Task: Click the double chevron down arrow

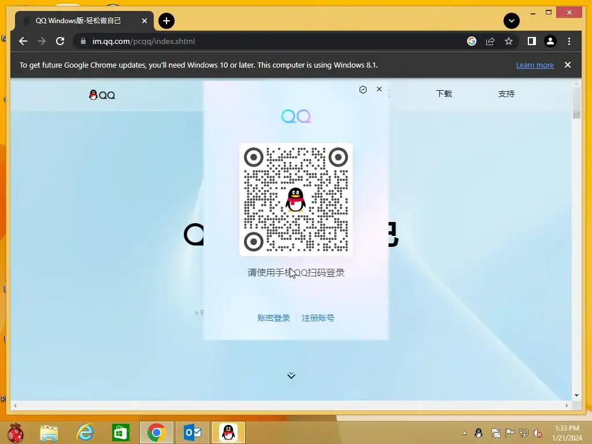Action: point(291,375)
